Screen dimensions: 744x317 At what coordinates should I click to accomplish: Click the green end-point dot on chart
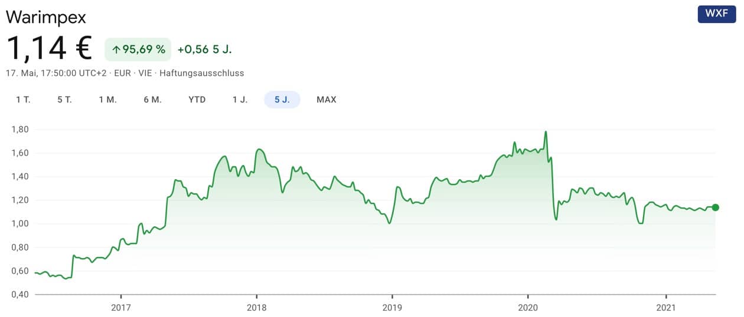716,207
